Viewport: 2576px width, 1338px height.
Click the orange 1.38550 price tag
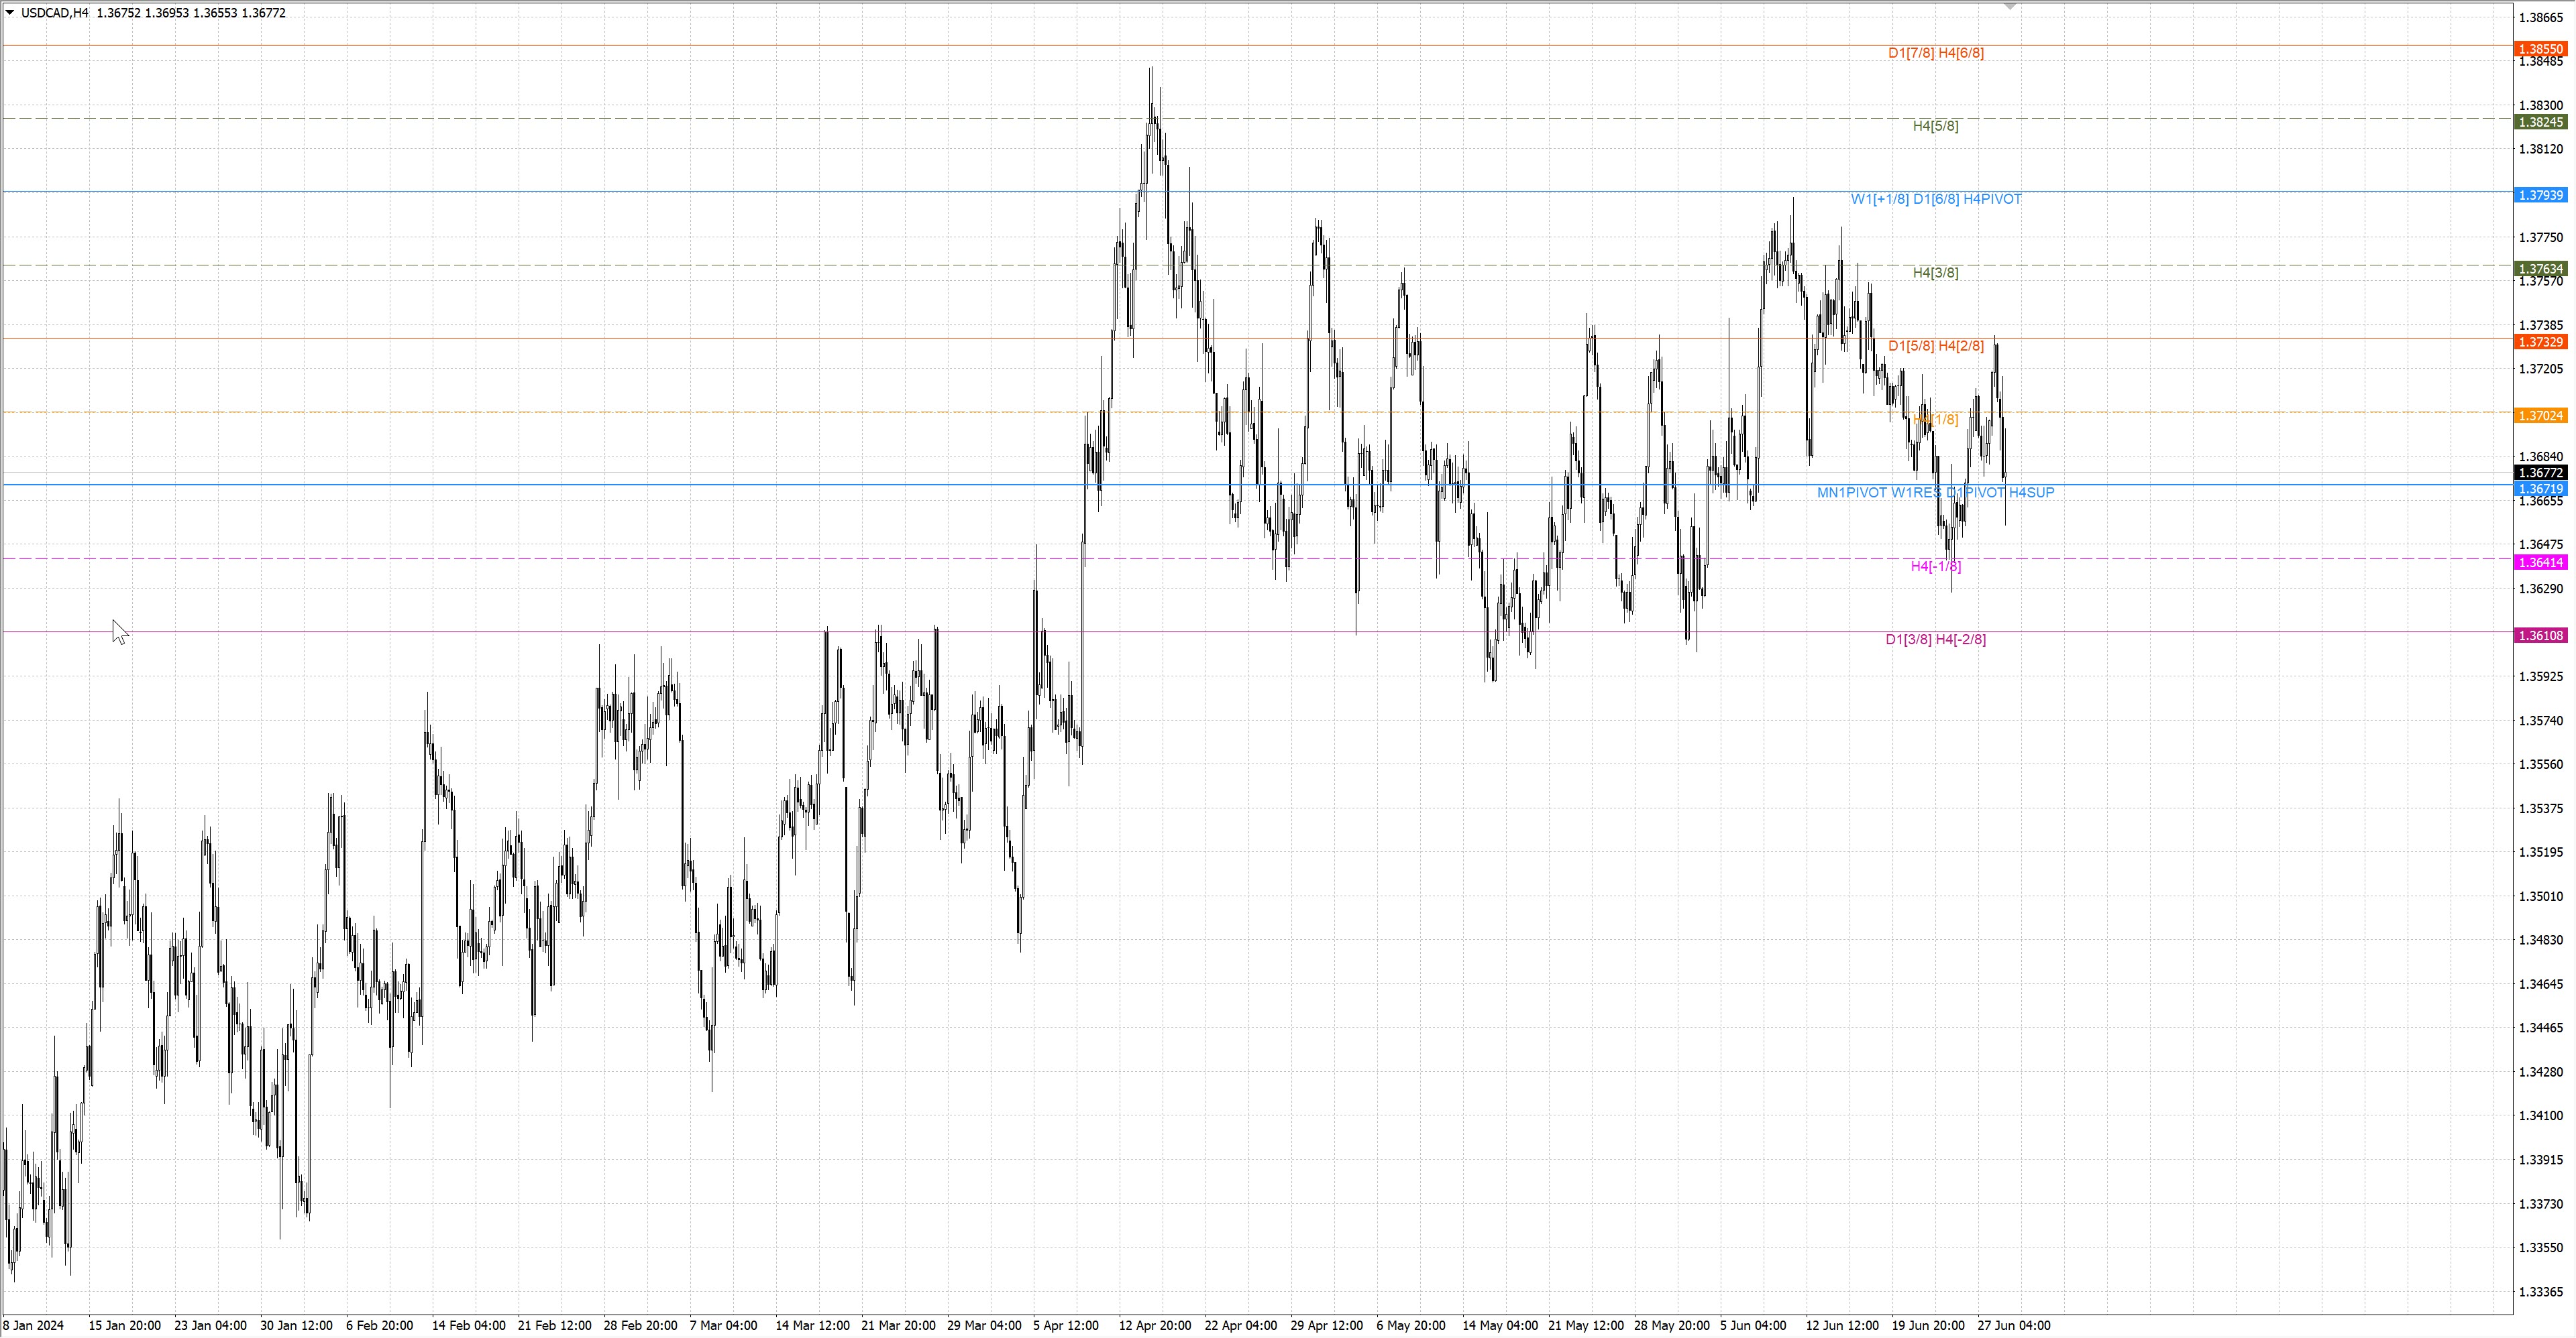2540,48
